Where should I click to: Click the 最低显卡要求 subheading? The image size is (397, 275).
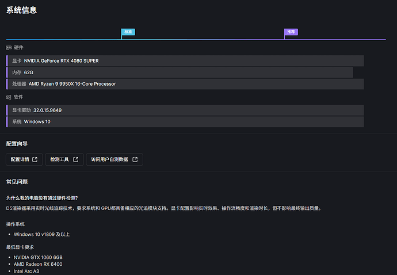tap(20, 247)
